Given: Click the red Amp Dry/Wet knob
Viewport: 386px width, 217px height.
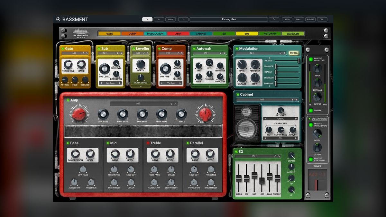Looking at the screenshot, I should pyautogui.click(x=205, y=113).
